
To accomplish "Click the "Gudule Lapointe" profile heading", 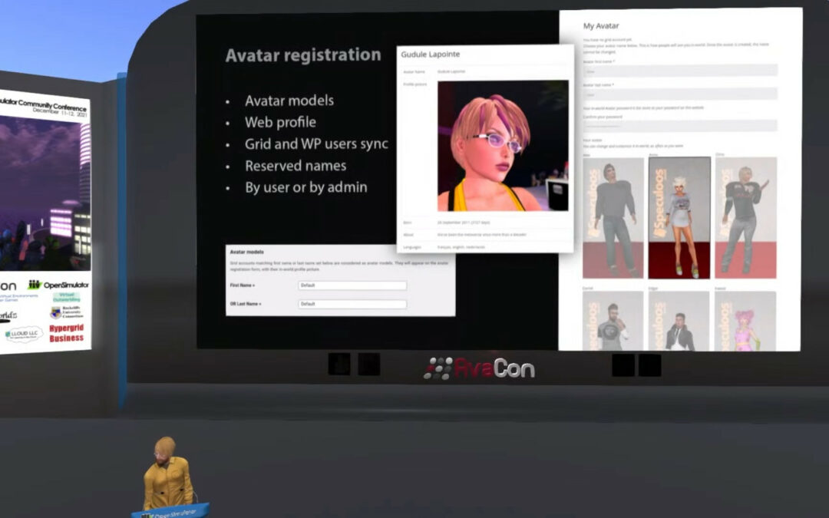I will coord(431,54).
